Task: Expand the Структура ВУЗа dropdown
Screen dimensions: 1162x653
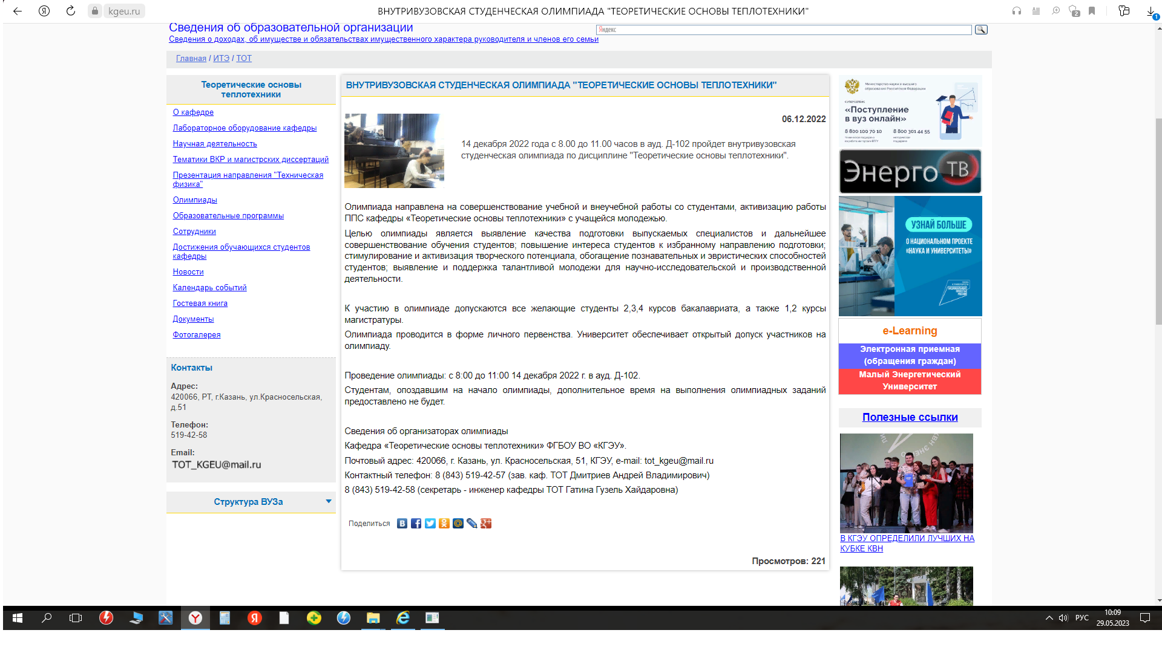Action: coord(329,501)
